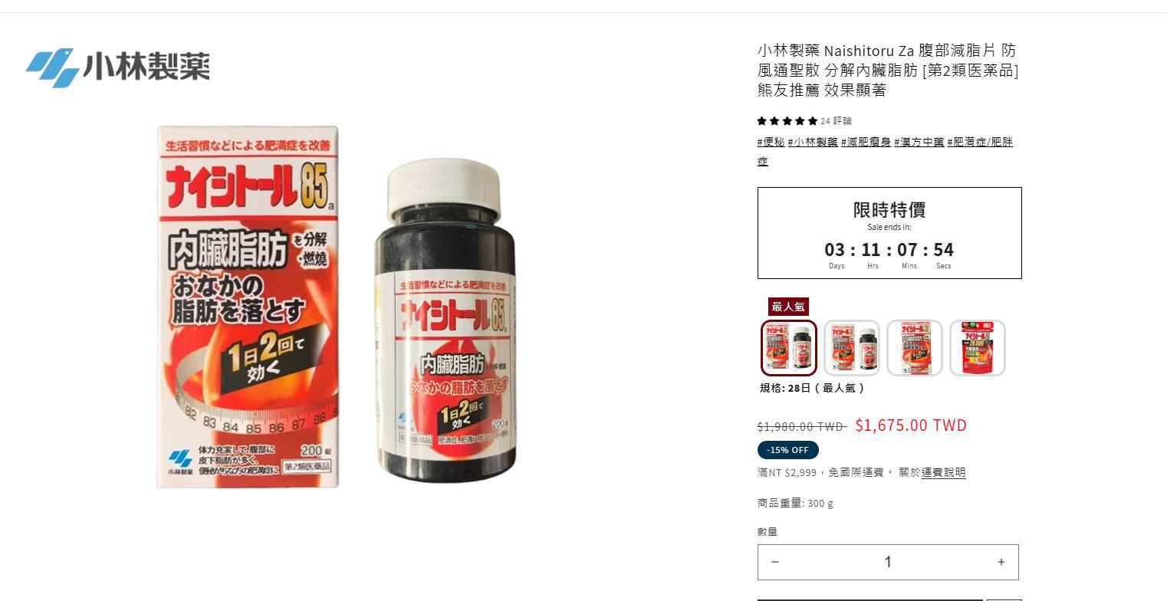Open the #小林製藥 tag link
1167x601 pixels.
coord(813,142)
